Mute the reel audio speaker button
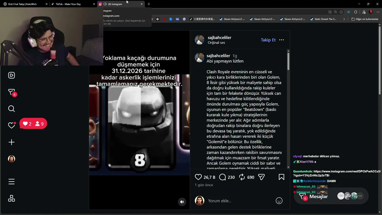Image resolution: width=382 pixels, height=215 pixels. 182,202
